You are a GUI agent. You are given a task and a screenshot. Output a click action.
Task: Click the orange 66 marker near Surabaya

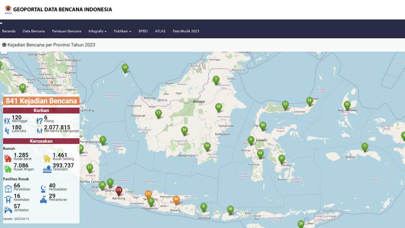[x=176, y=199]
